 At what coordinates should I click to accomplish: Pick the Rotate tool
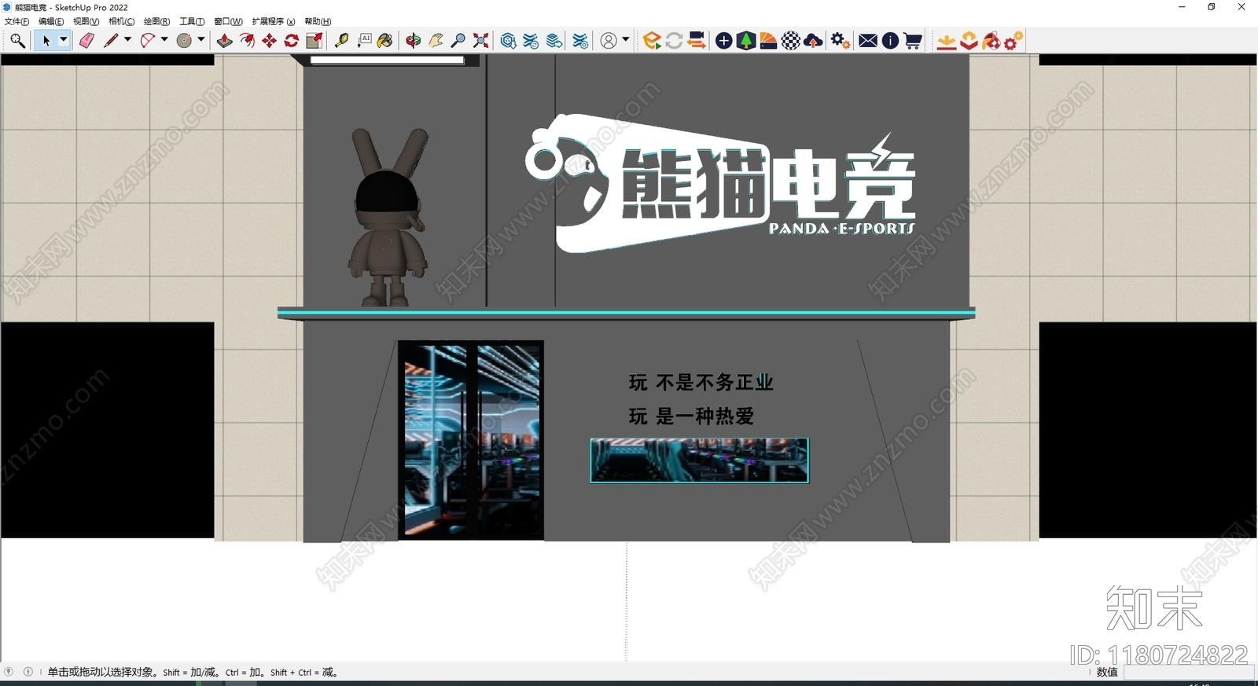click(x=292, y=40)
